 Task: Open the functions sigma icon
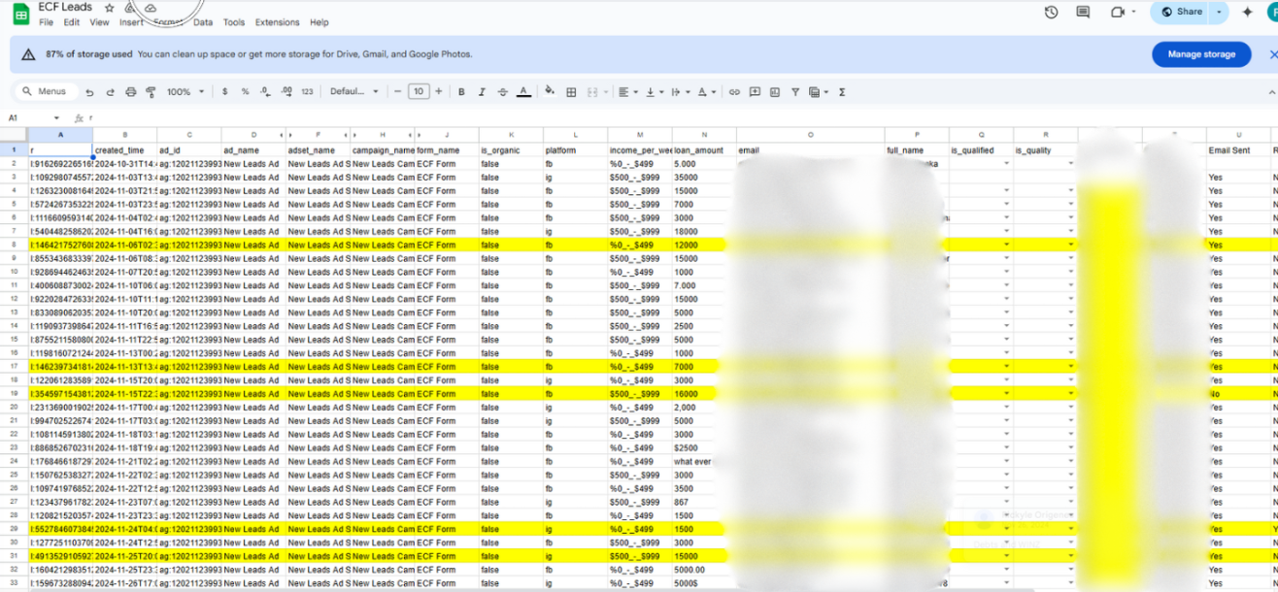point(842,92)
